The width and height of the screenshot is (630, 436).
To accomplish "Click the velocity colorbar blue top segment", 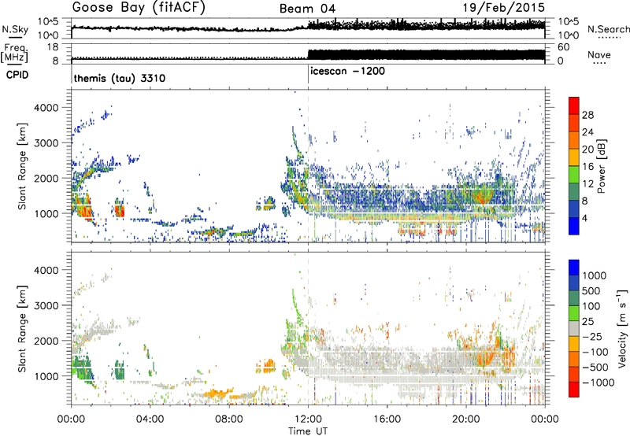I will [574, 267].
